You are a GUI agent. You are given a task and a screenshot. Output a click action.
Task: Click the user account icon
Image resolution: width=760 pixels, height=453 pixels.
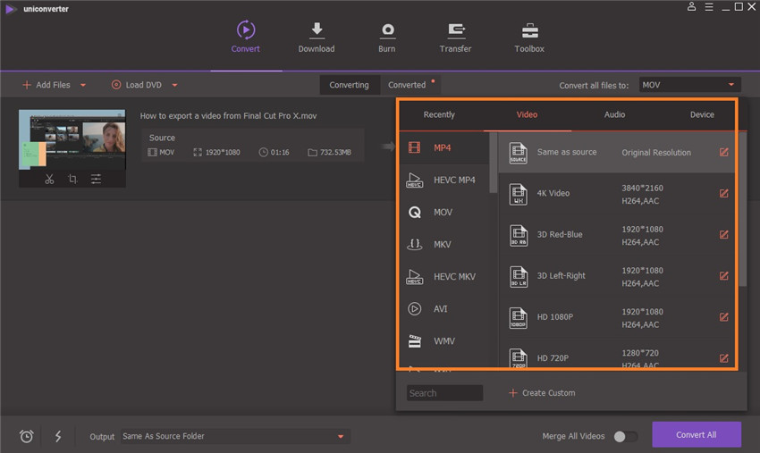click(692, 7)
